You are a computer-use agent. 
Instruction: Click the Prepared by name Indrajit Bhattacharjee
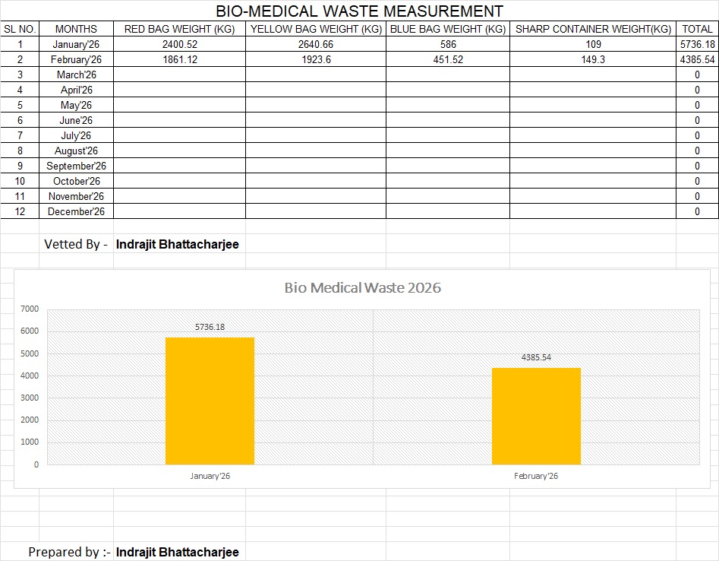(177, 552)
